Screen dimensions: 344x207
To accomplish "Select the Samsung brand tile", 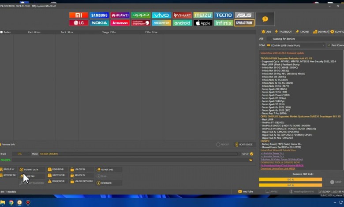I will [x=99, y=15].
